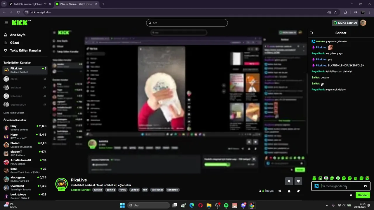
Task: Insert the last green emote in quick emote row
Action: (367, 178)
